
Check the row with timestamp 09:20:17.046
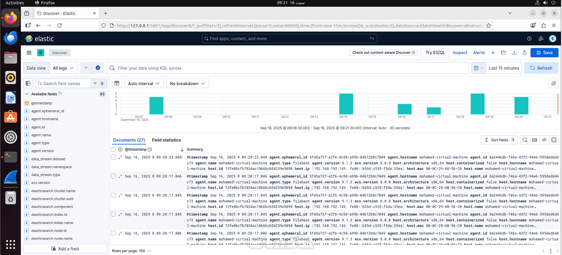(x=113, y=176)
